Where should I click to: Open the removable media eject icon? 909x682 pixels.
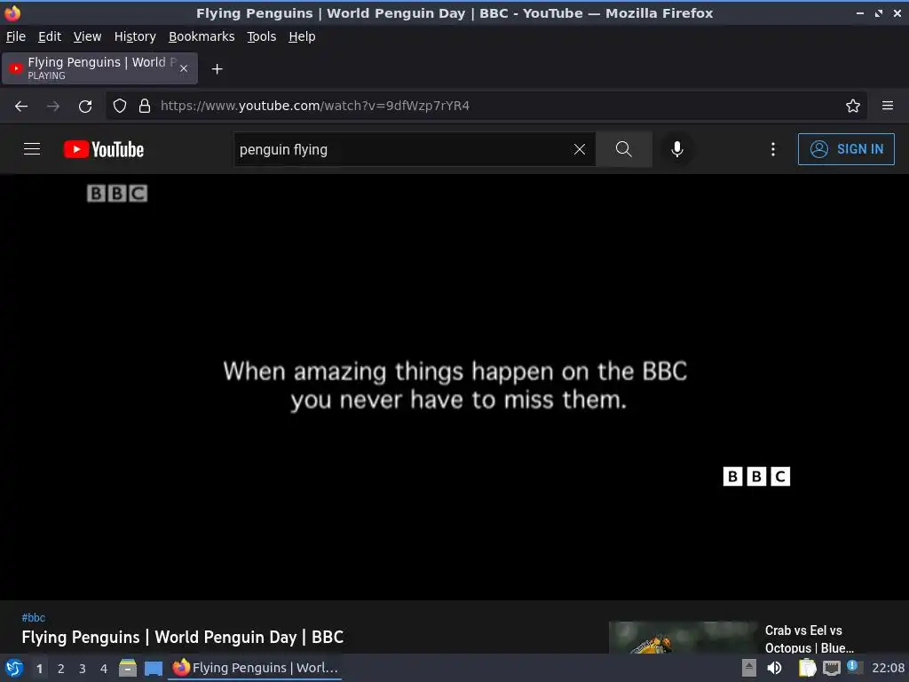pyautogui.click(x=749, y=668)
